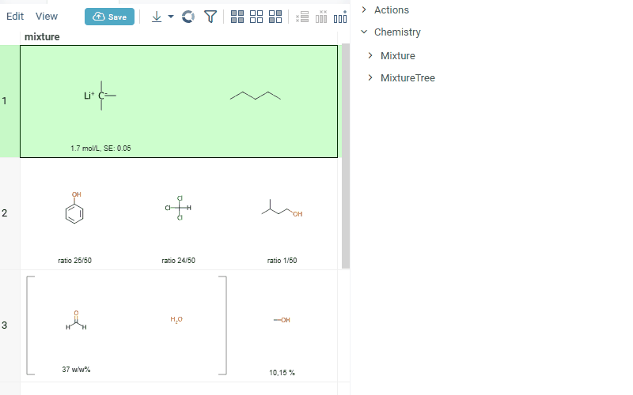This screenshot has width=633, height=395.
Task: Click the mixture column header
Action: (x=42, y=37)
